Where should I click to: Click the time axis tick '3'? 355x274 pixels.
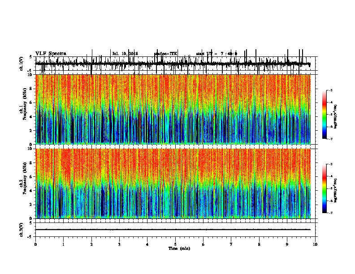pyautogui.click(x=119, y=244)
